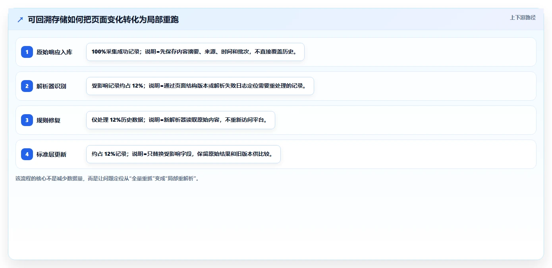
Task: Select the 标准层更新 step label
Action: (51, 154)
